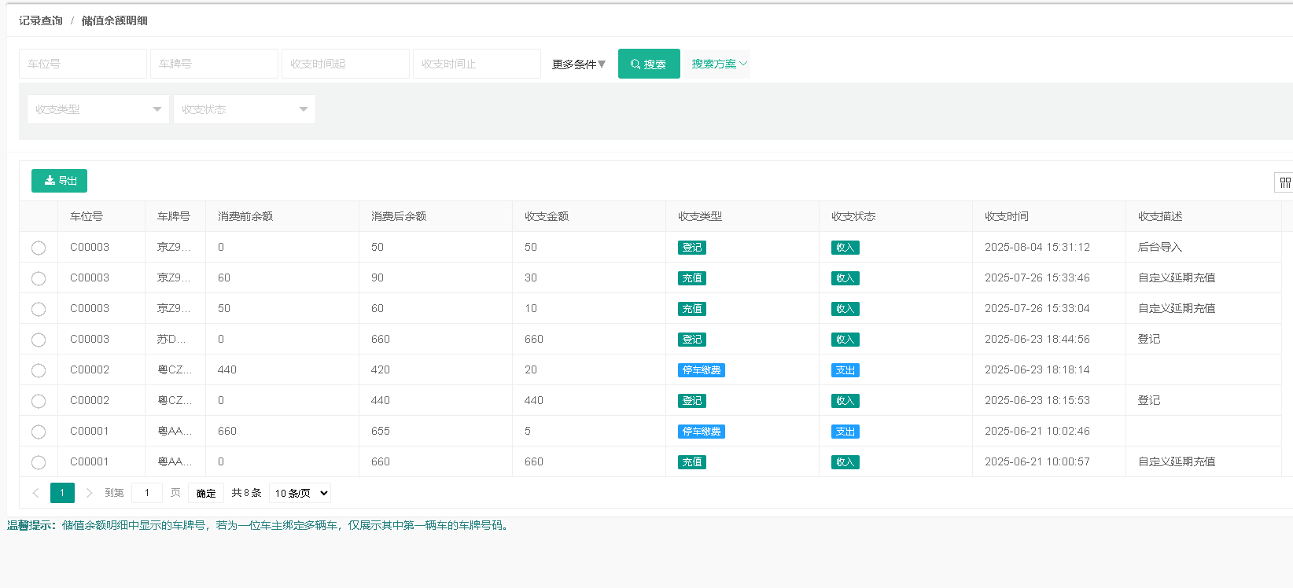
Task: Click the 收支时间起 date field
Action: 345,64
